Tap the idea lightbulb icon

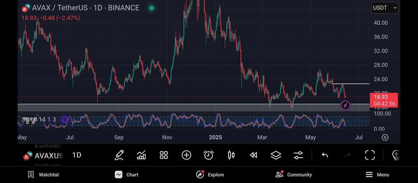[x=396, y=155]
